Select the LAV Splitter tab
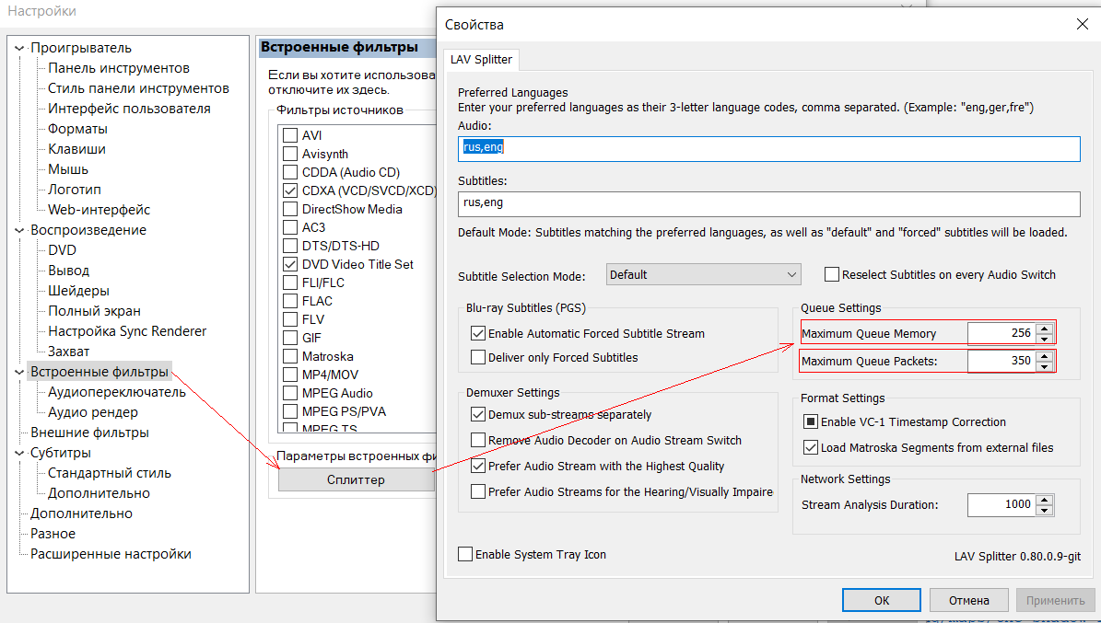The height and width of the screenshot is (623, 1101). coord(482,60)
